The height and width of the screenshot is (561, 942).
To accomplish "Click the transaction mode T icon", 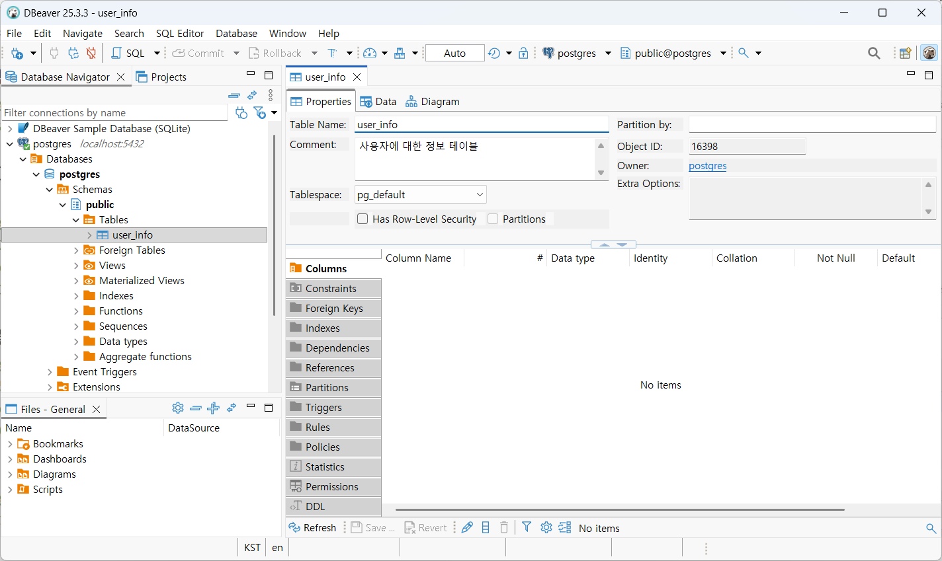I will coord(332,53).
